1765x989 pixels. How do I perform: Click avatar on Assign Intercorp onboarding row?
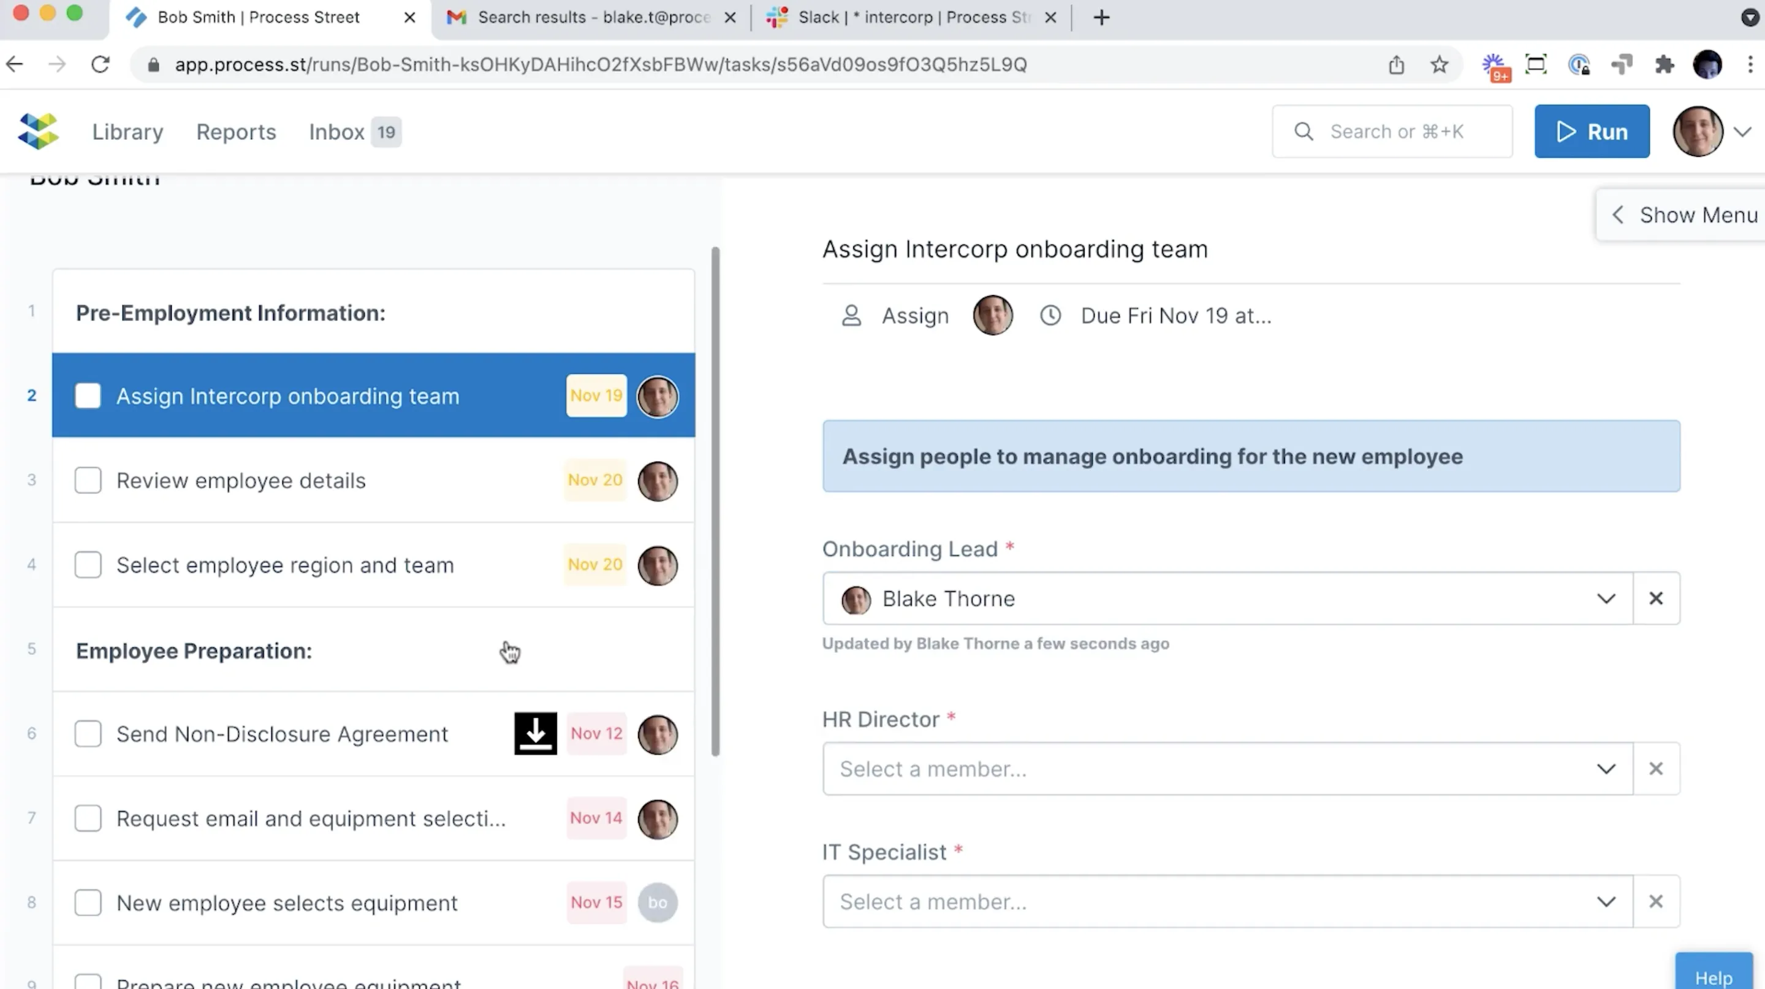tap(658, 396)
